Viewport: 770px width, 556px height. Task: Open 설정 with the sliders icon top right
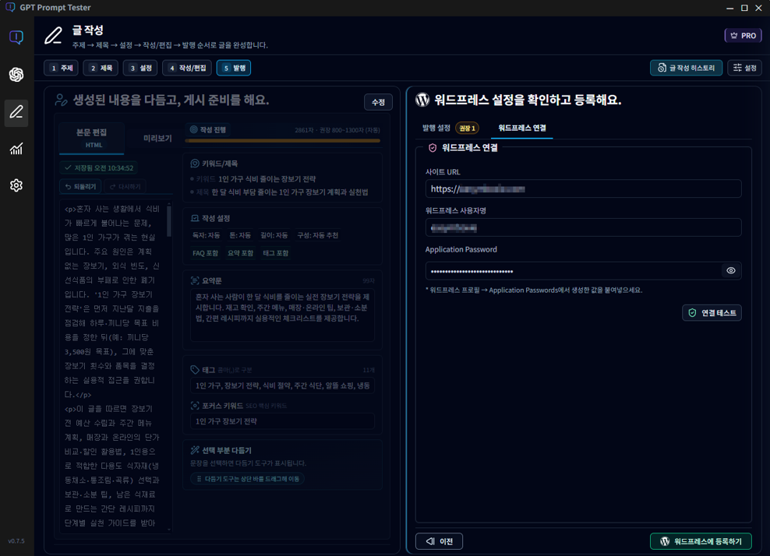[743, 68]
